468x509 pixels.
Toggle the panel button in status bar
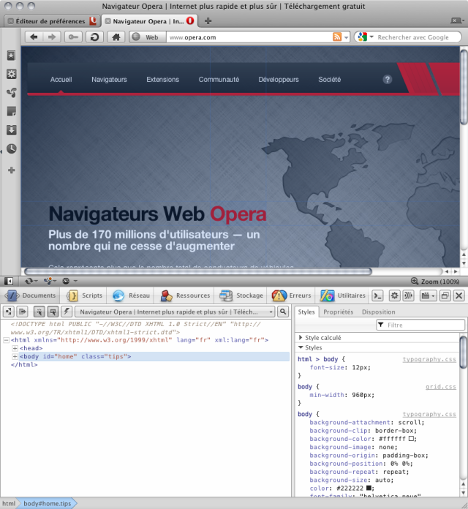point(9,281)
